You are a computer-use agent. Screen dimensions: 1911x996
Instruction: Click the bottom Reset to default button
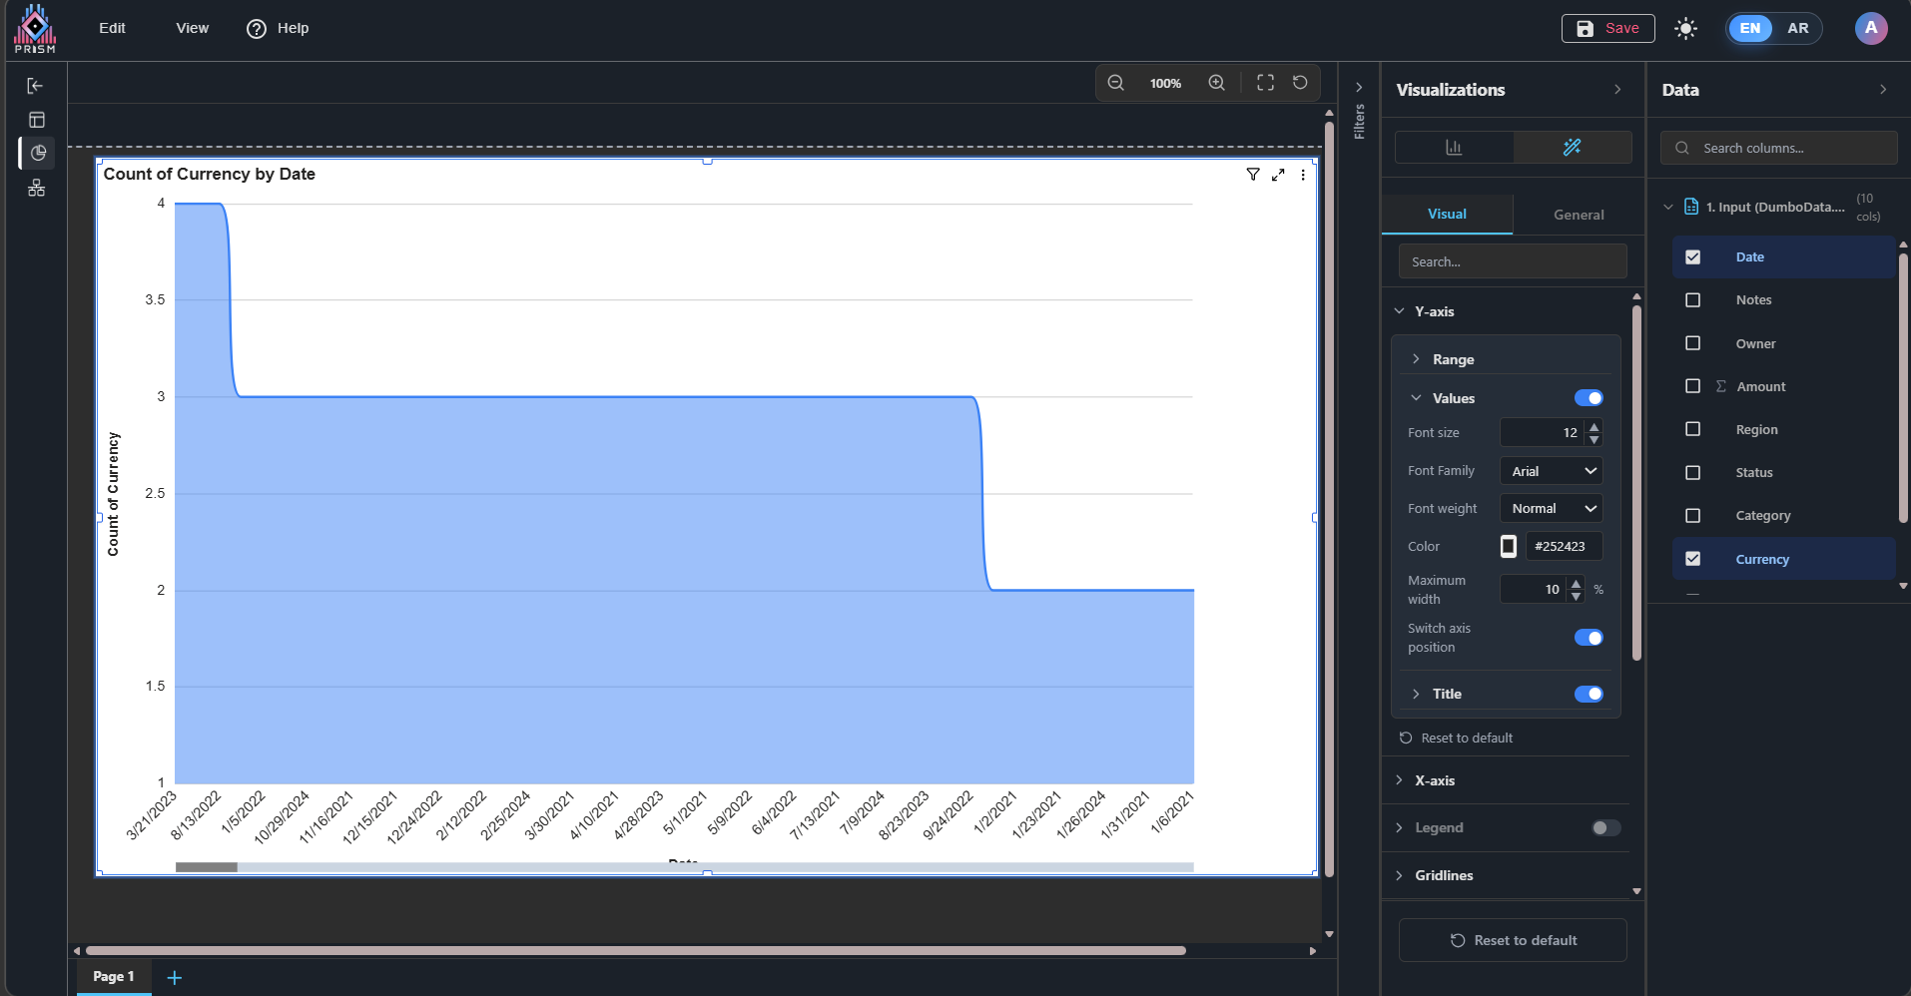1512,940
